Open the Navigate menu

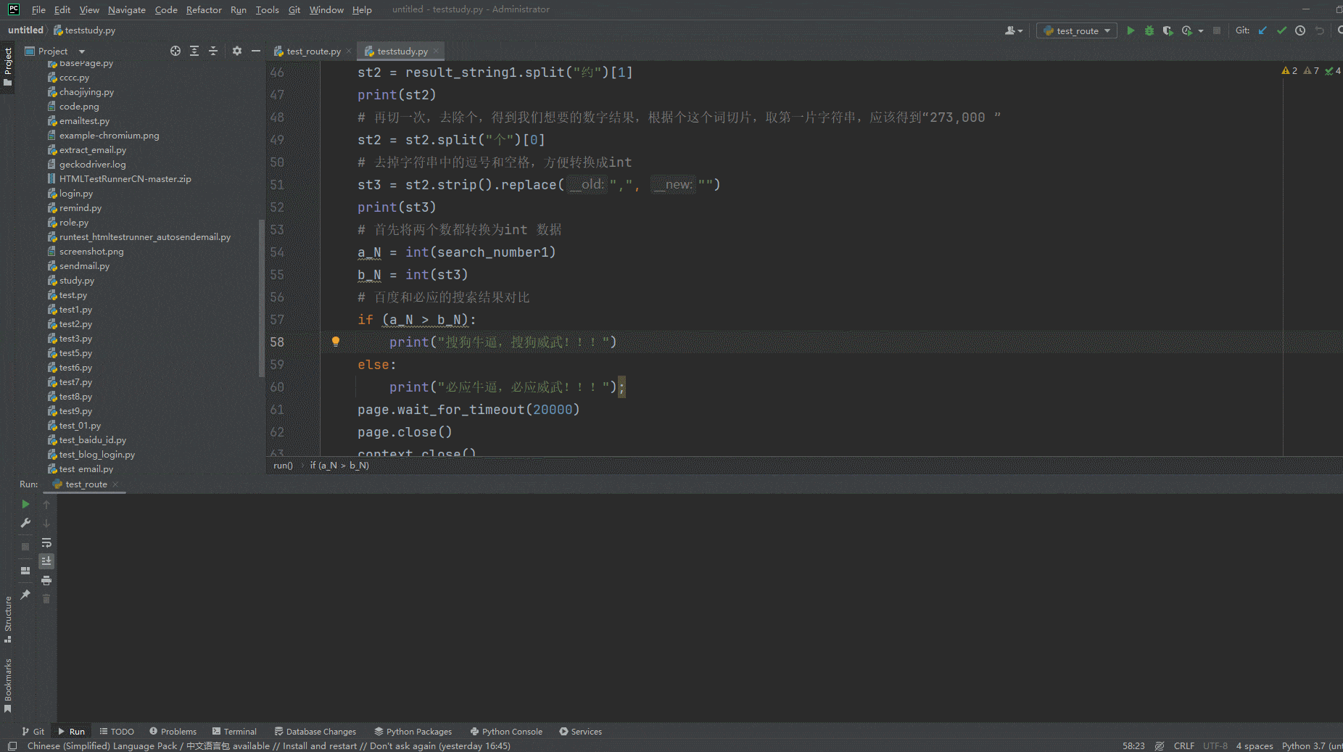click(x=127, y=9)
